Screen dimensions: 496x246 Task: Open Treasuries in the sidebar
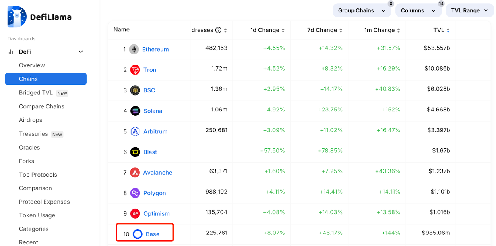33,134
